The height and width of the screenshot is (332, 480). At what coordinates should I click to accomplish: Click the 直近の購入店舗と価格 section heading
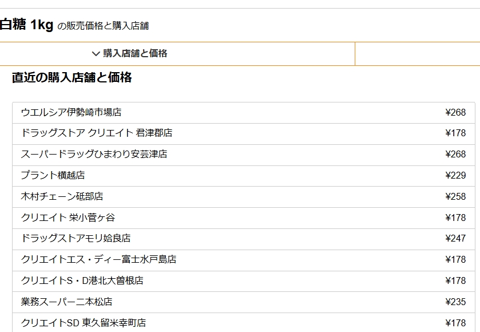tap(72, 77)
